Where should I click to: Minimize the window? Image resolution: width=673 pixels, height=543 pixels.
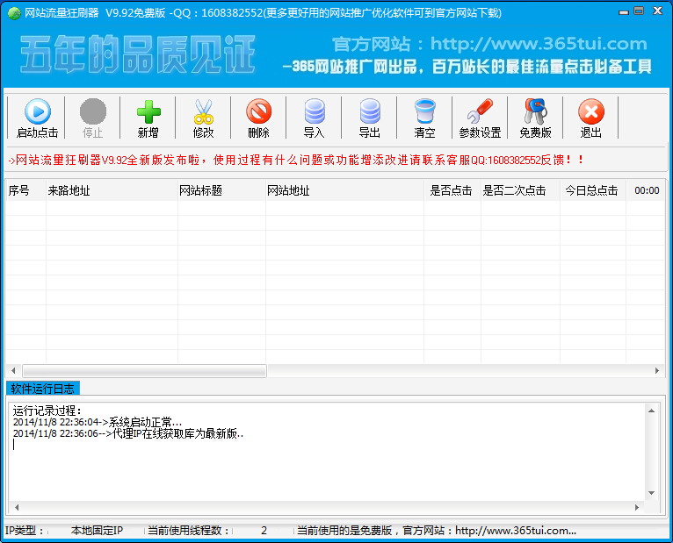coord(624,12)
